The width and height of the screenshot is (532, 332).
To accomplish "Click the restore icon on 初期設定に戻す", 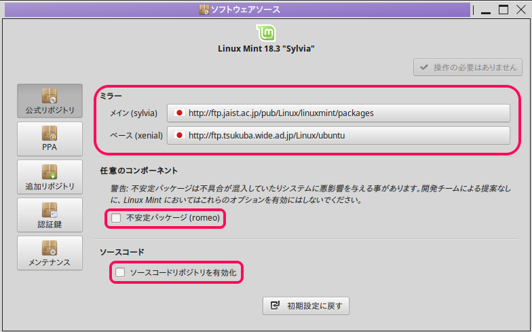I will (x=275, y=306).
